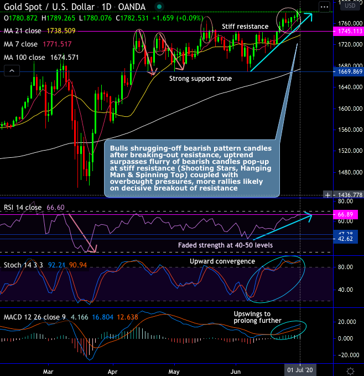The height and width of the screenshot is (376, 364).
Task: Click the magenta 66.89 RSI level label
Action: (x=345, y=214)
